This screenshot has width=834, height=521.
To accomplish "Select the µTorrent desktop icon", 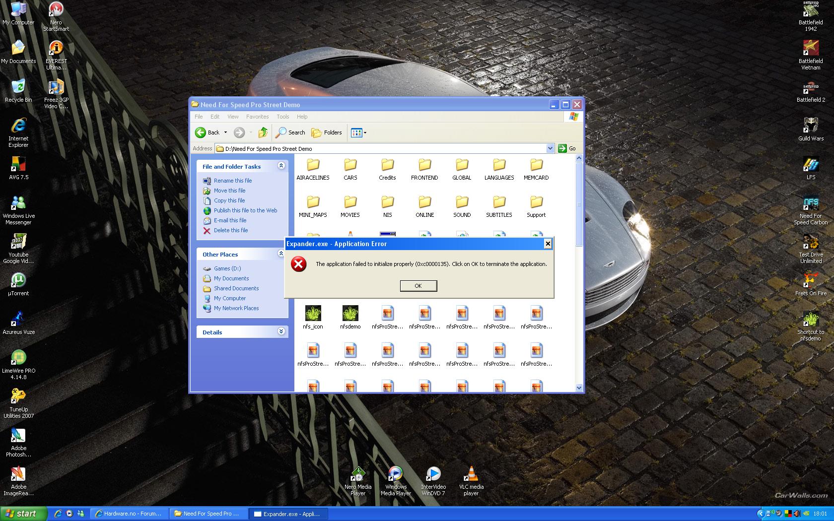I will (18, 284).
